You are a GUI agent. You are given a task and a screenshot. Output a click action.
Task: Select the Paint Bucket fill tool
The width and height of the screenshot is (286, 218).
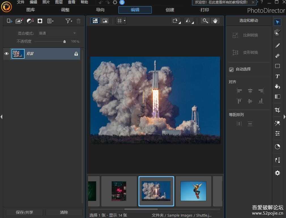(x=278, y=86)
